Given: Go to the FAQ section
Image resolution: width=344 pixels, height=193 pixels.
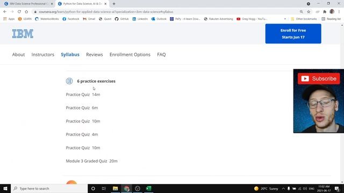Looking at the screenshot, I should [x=161, y=55].
